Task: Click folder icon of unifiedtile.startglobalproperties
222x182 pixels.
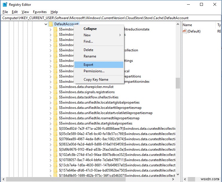Action: coord(55,123)
